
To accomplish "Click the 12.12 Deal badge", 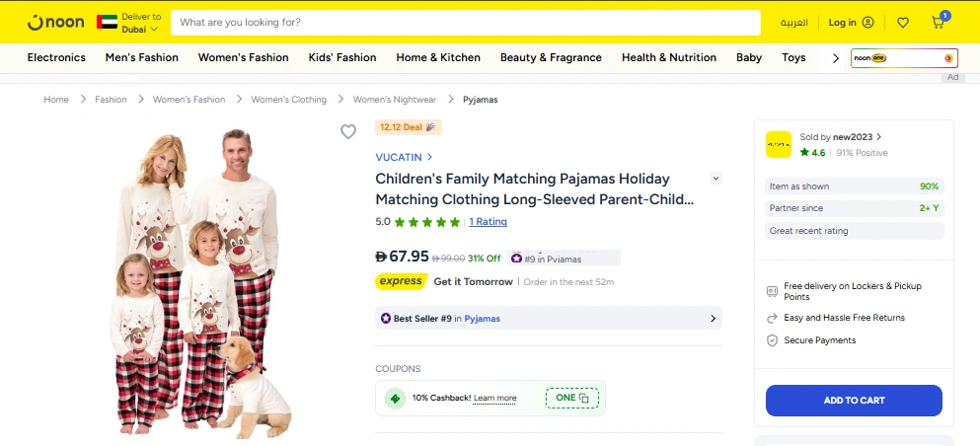I will click(409, 127).
